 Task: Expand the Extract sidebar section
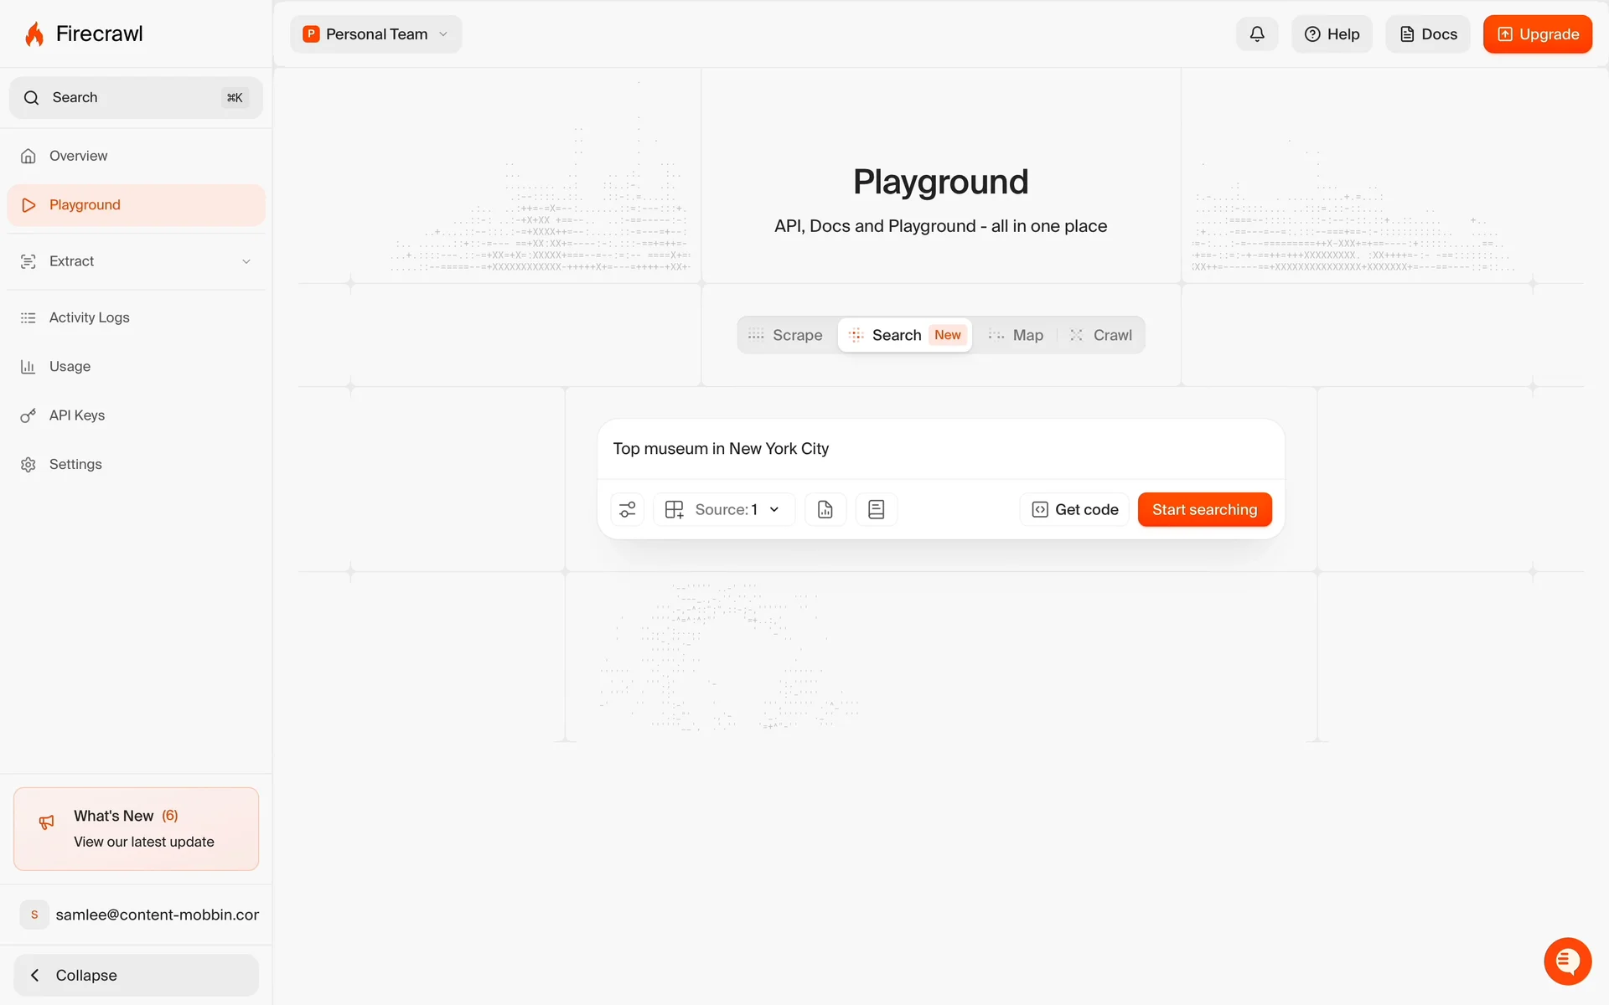(136, 261)
